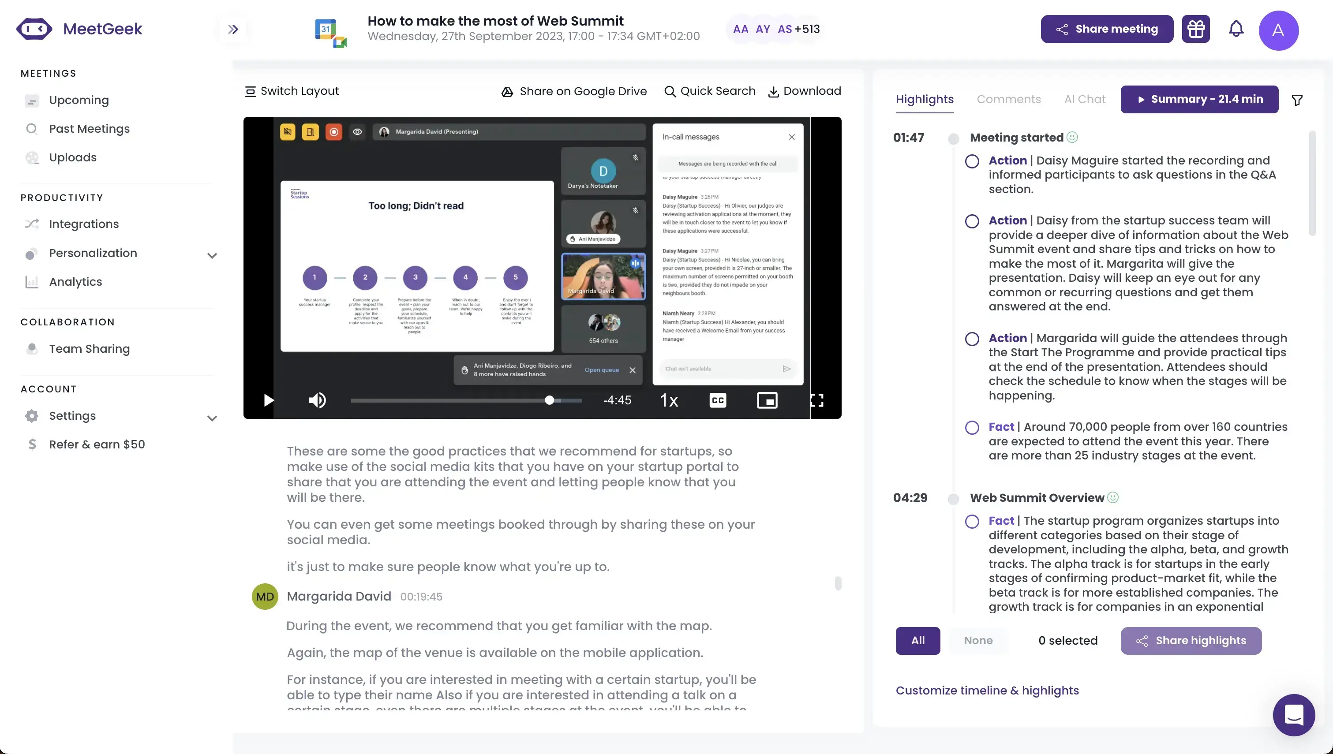Screen dimensions: 1333x754
Task: Open the highlights filter icon
Action: 1297,99
